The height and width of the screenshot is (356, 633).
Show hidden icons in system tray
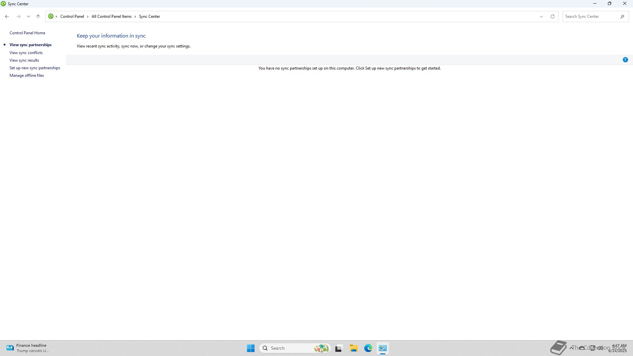[x=571, y=348]
